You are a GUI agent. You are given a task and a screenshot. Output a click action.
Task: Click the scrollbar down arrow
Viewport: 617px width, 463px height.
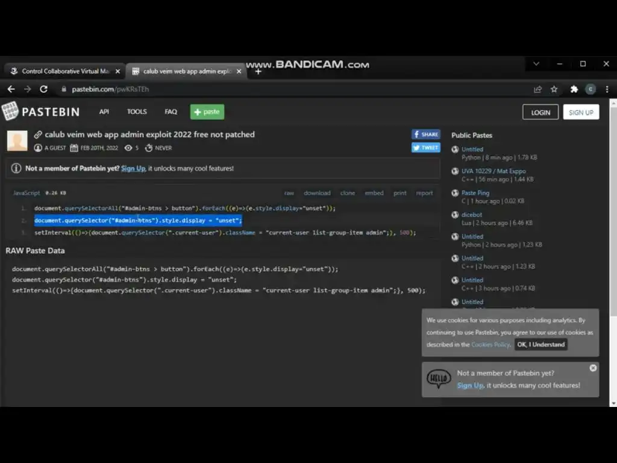613,403
